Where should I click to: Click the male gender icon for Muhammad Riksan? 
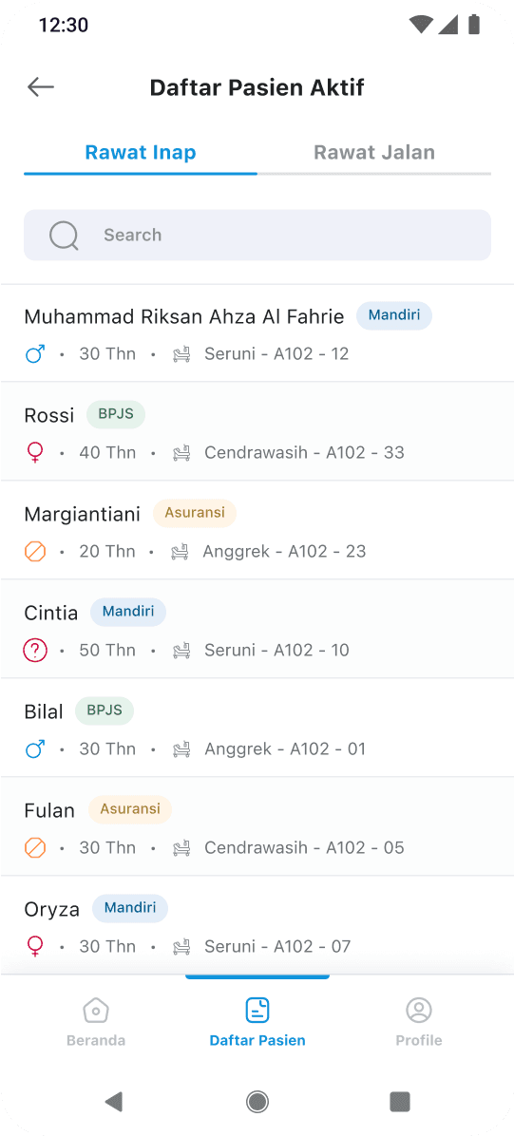(35, 354)
